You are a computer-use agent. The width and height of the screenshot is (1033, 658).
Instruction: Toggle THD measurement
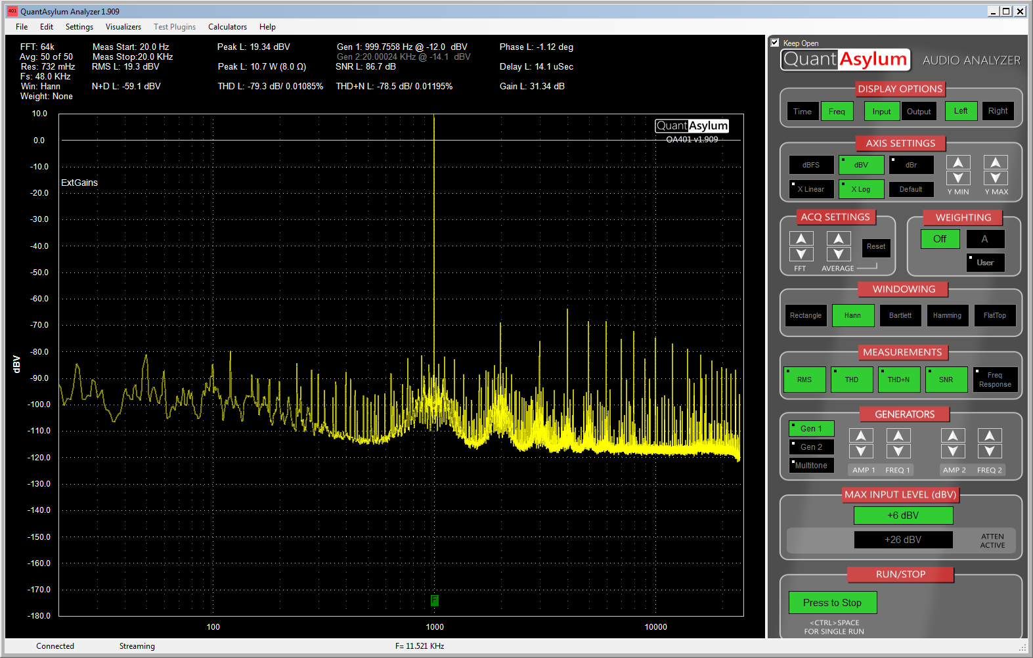[852, 380]
